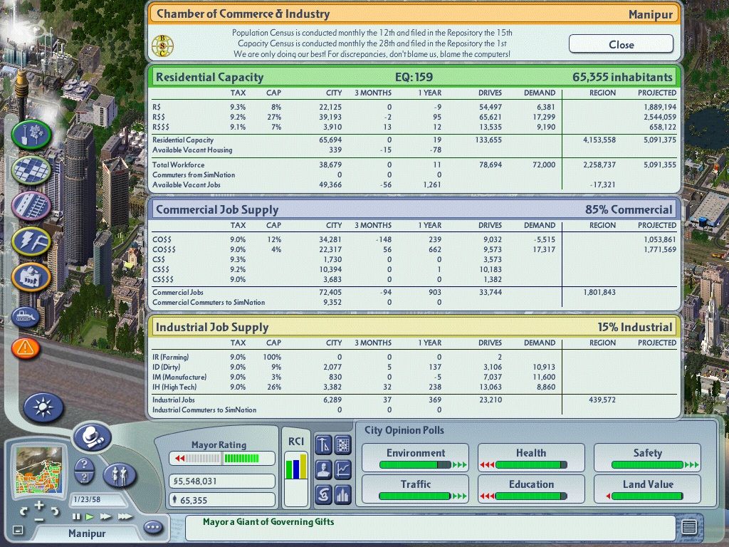This screenshot has height=547, width=729.
Task: Click the region value 4,153,558
Action: coord(599,140)
